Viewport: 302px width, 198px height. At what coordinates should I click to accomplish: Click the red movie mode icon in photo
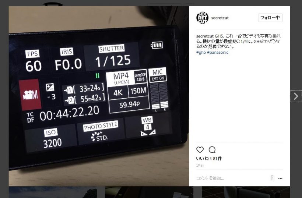[x=30, y=95]
